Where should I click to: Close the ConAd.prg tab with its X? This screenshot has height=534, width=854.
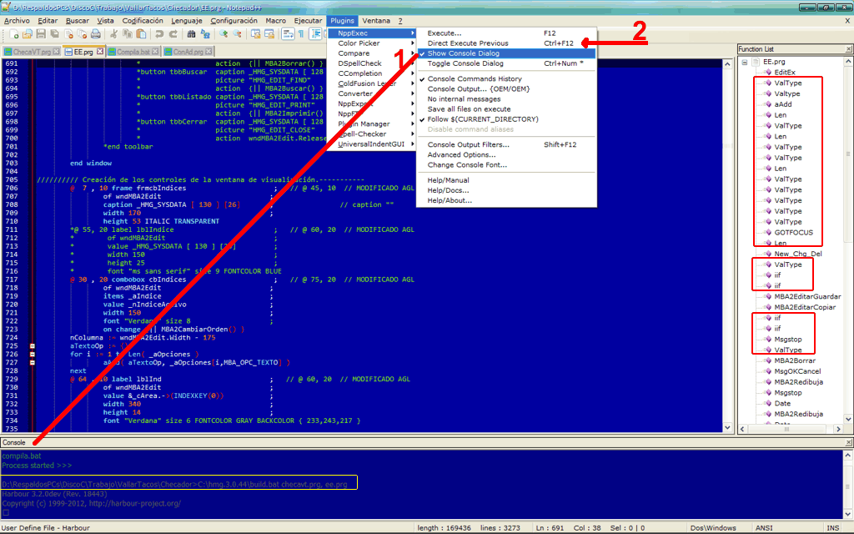tap(208, 52)
